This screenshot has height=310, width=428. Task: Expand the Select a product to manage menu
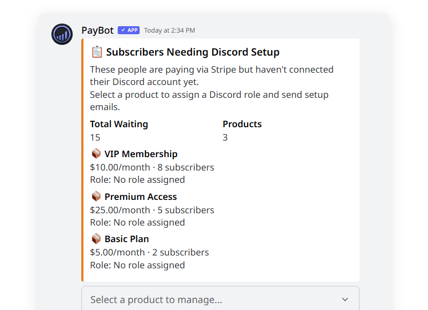coord(219,299)
